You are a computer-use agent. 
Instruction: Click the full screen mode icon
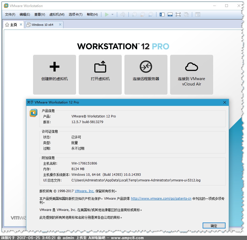(x=178, y=15)
